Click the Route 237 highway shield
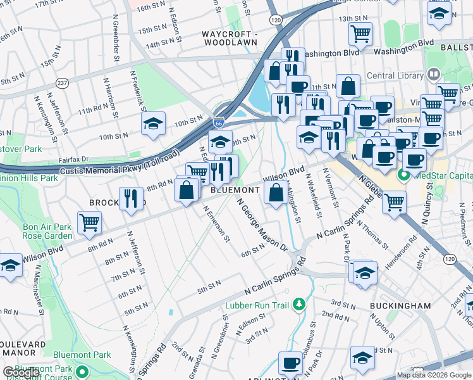473x380 pixels. coord(62,83)
